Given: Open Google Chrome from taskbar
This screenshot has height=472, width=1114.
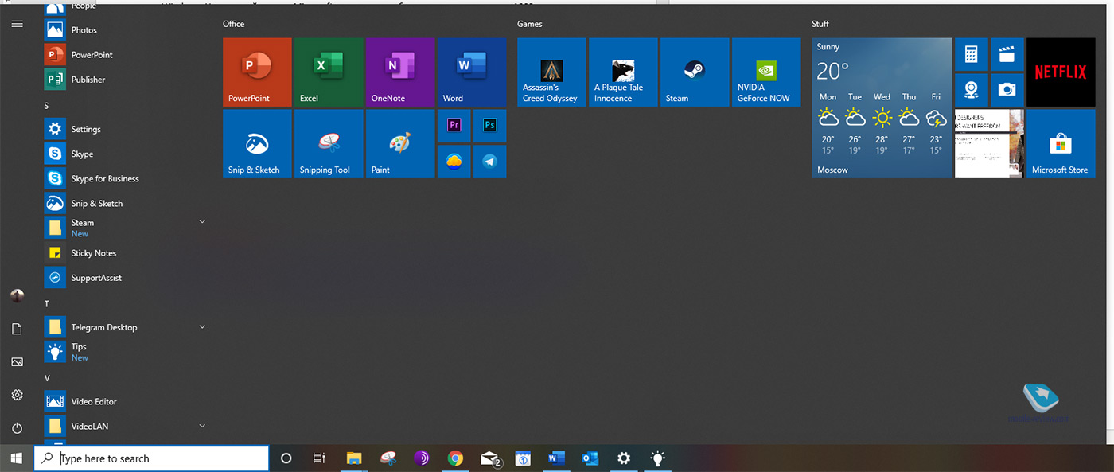Looking at the screenshot, I should click(455, 458).
